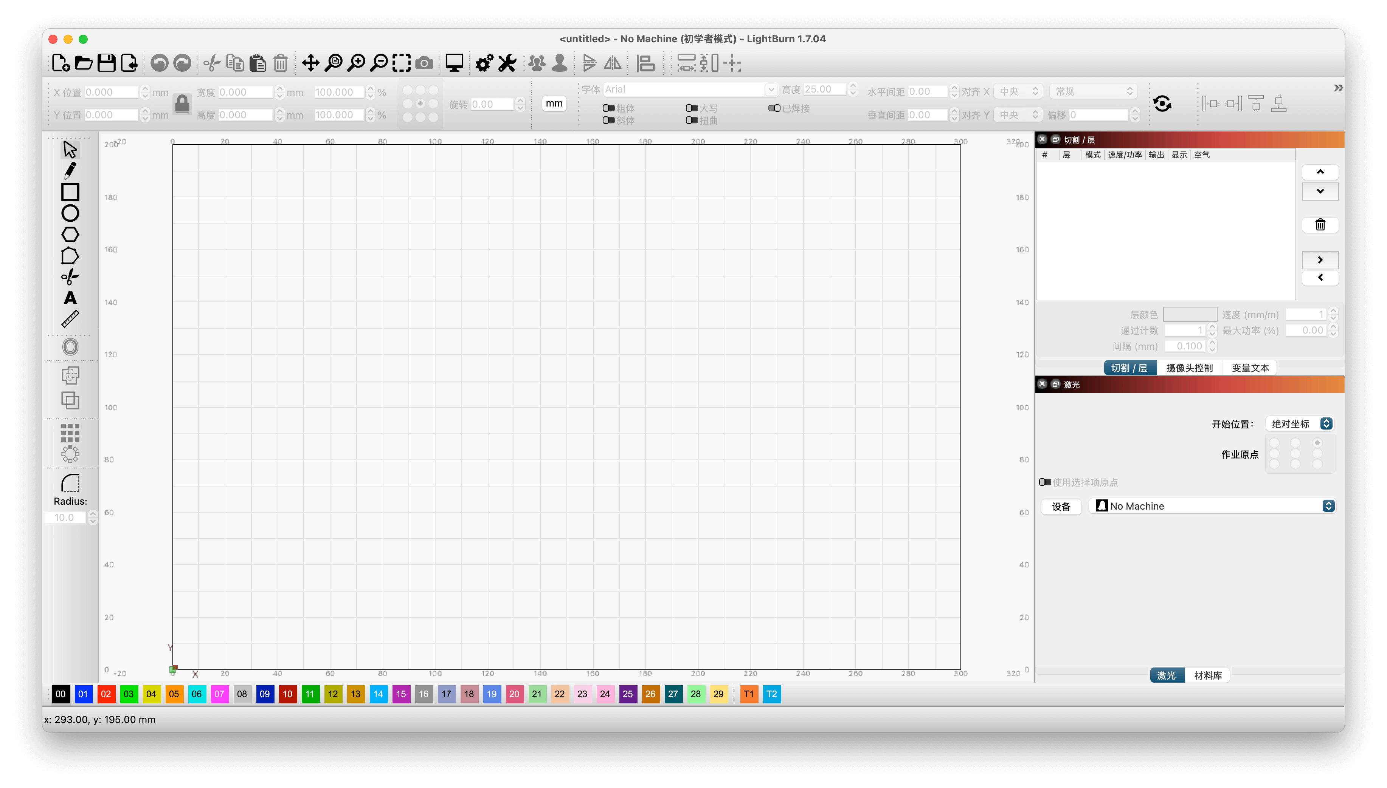Screen dimensions: 1387x788
Task: Toggle the 扭曲 distort switch
Action: click(692, 120)
